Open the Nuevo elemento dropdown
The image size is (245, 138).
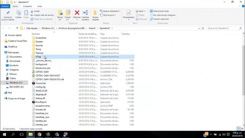110,11
